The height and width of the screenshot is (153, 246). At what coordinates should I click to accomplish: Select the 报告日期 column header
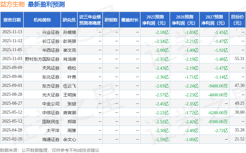[12, 20]
